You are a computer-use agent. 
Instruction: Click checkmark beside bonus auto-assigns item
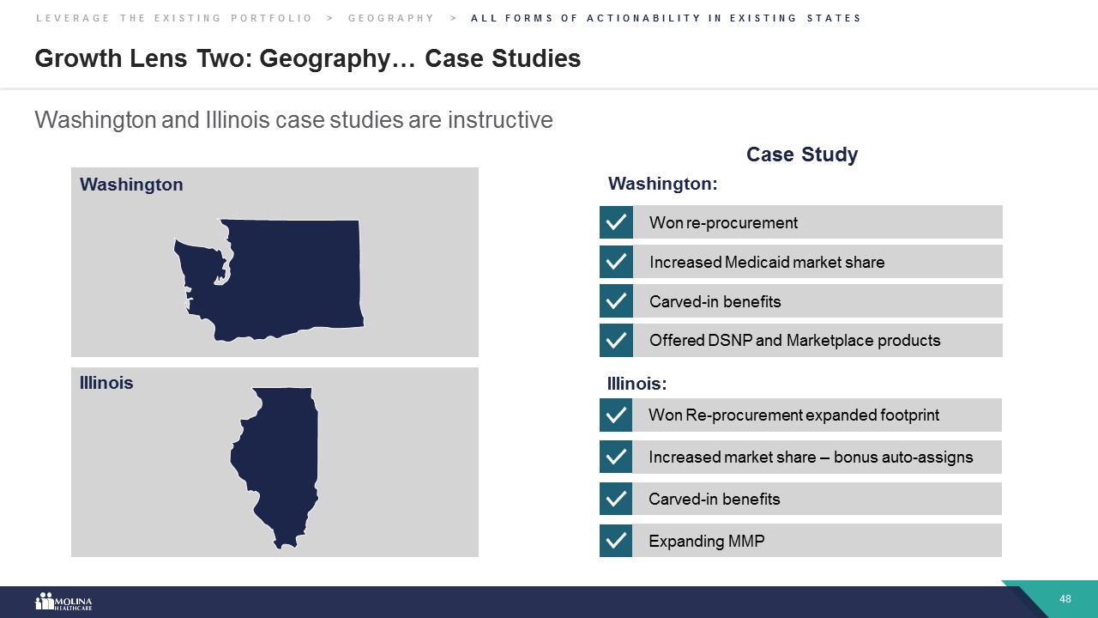pos(616,457)
